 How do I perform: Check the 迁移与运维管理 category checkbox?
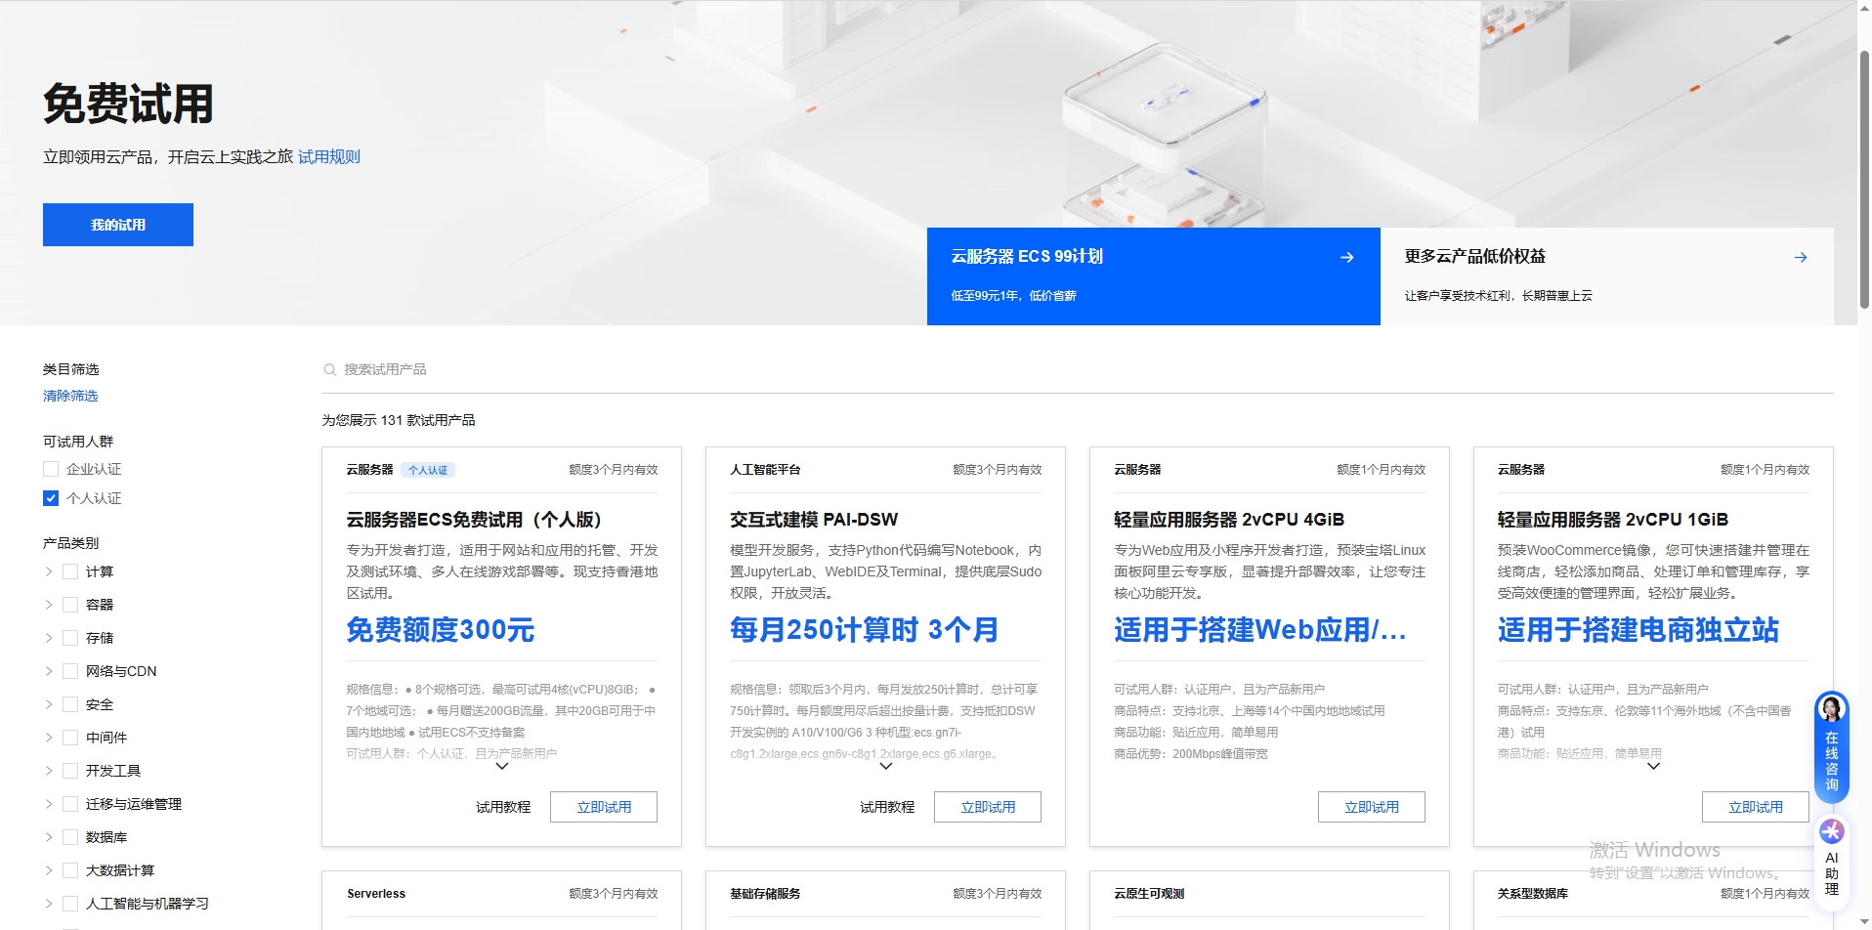70,804
